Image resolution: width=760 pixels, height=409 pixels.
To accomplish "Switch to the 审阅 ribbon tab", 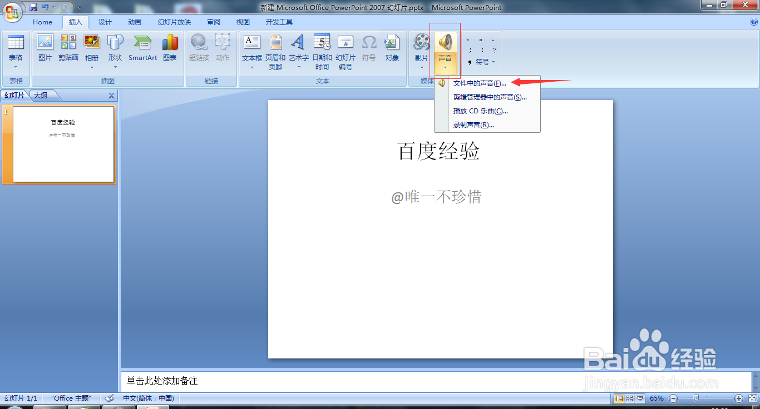I will click(213, 22).
